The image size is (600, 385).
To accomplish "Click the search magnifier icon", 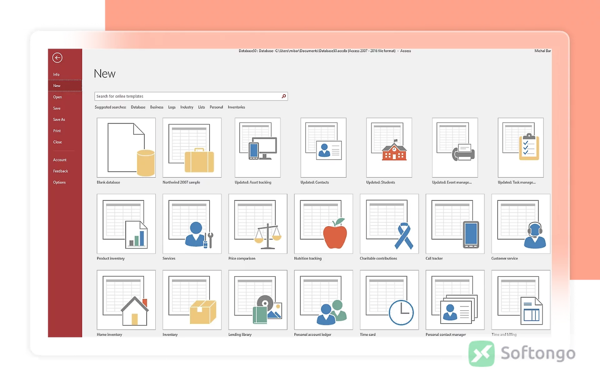I will click(x=284, y=96).
